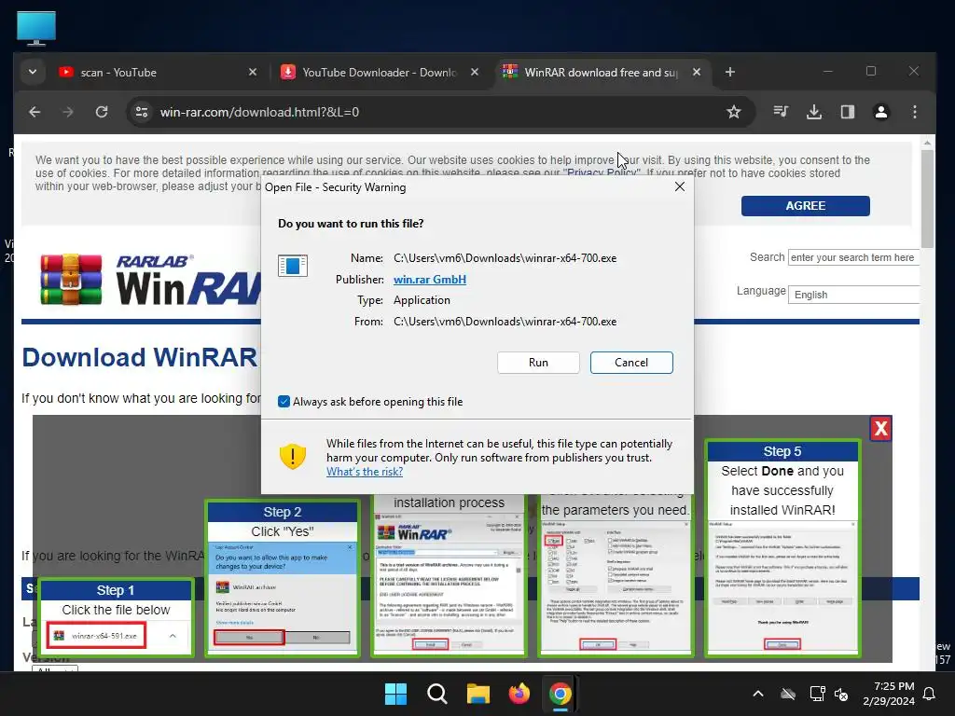
Task: Click the winrar-x64-591.exe file in Step 1
Action: [x=97, y=635]
